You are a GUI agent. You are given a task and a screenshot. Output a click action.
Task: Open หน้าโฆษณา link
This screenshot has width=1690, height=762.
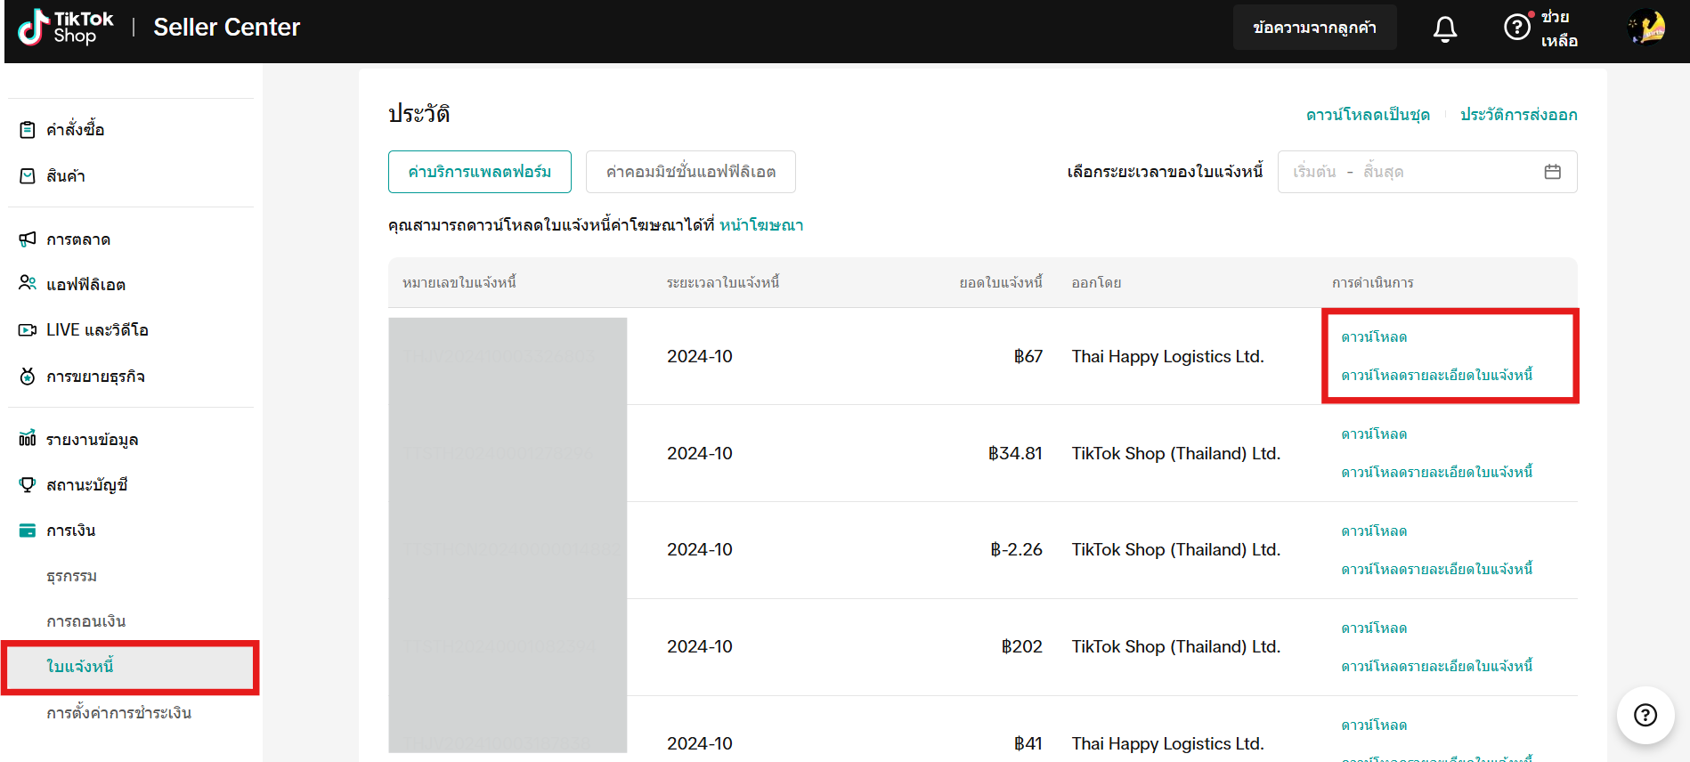(761, 225)
